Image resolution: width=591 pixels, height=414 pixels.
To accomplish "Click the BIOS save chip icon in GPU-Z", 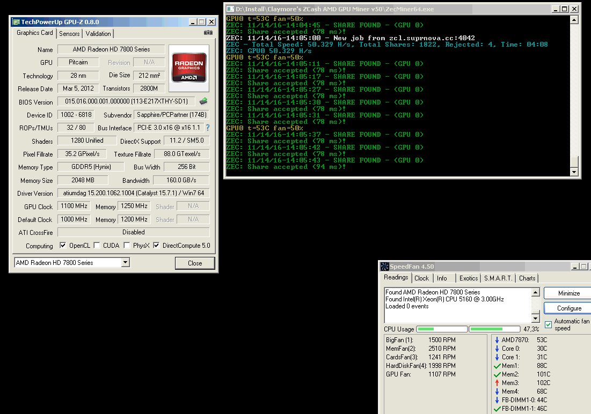I will tap(203, 101).
